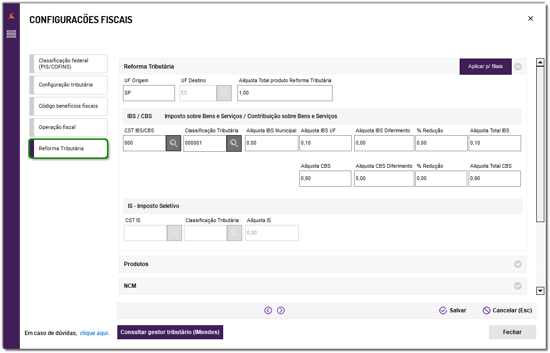Click the CST IBS/CBS search magnifier icon
The image size is (550, 353).
[x=174, y=143]
